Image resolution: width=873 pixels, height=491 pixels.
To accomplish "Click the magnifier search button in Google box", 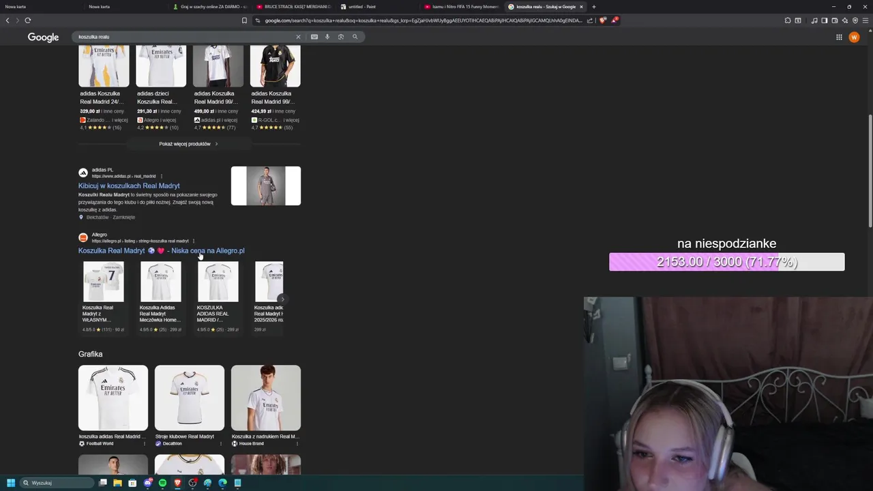I will point(355,37).
